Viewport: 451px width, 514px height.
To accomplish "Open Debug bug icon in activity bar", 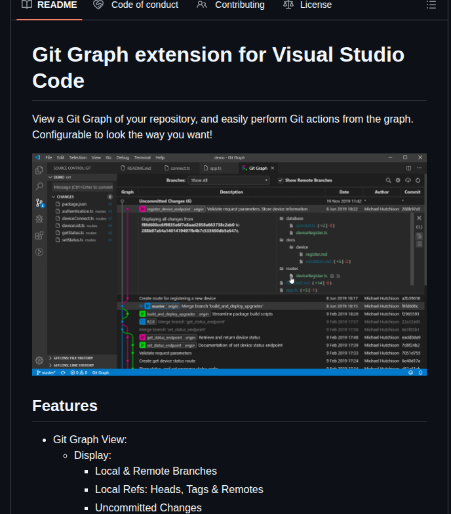I will pyautogui.click(x=39, y=219).
